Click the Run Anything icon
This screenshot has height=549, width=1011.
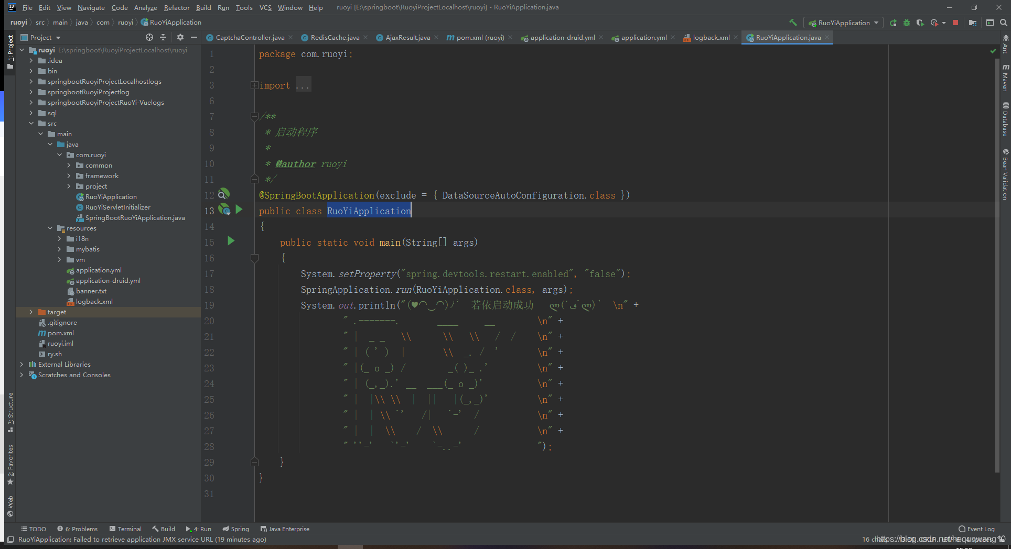pyautogui.click(x=990, y=23)
